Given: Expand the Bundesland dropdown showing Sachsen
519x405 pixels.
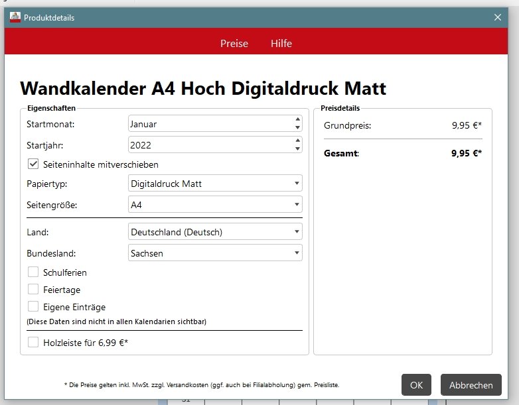Looking at the screenshot, I should coord(214,253).
